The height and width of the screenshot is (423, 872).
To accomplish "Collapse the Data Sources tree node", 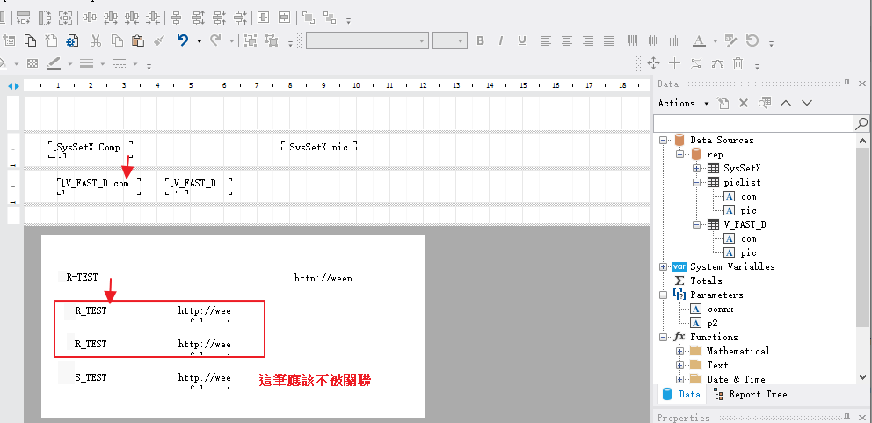I will coord(663,140).
